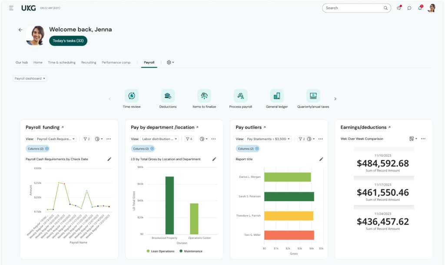Select the Quarterly/anual taxes icon
This screenshot has width=445, height=265.
point(313,96)
